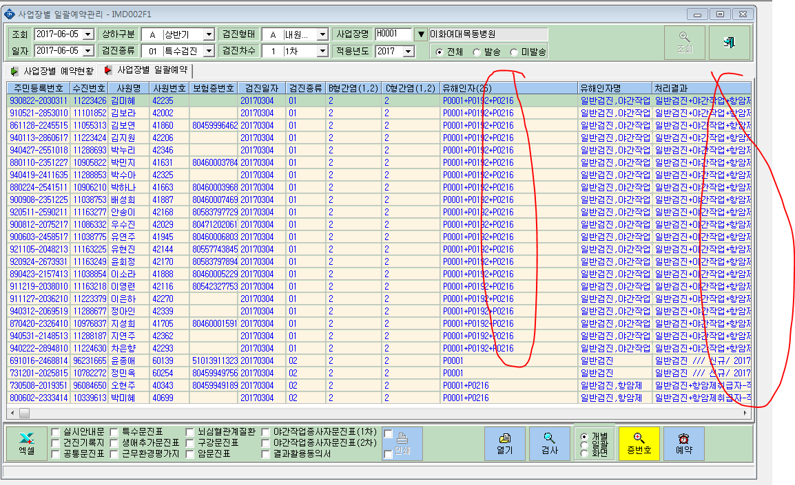This screenshot has height=485, width=795.
Task: Click the 검사 magnifier button
Action: point(549,444)
